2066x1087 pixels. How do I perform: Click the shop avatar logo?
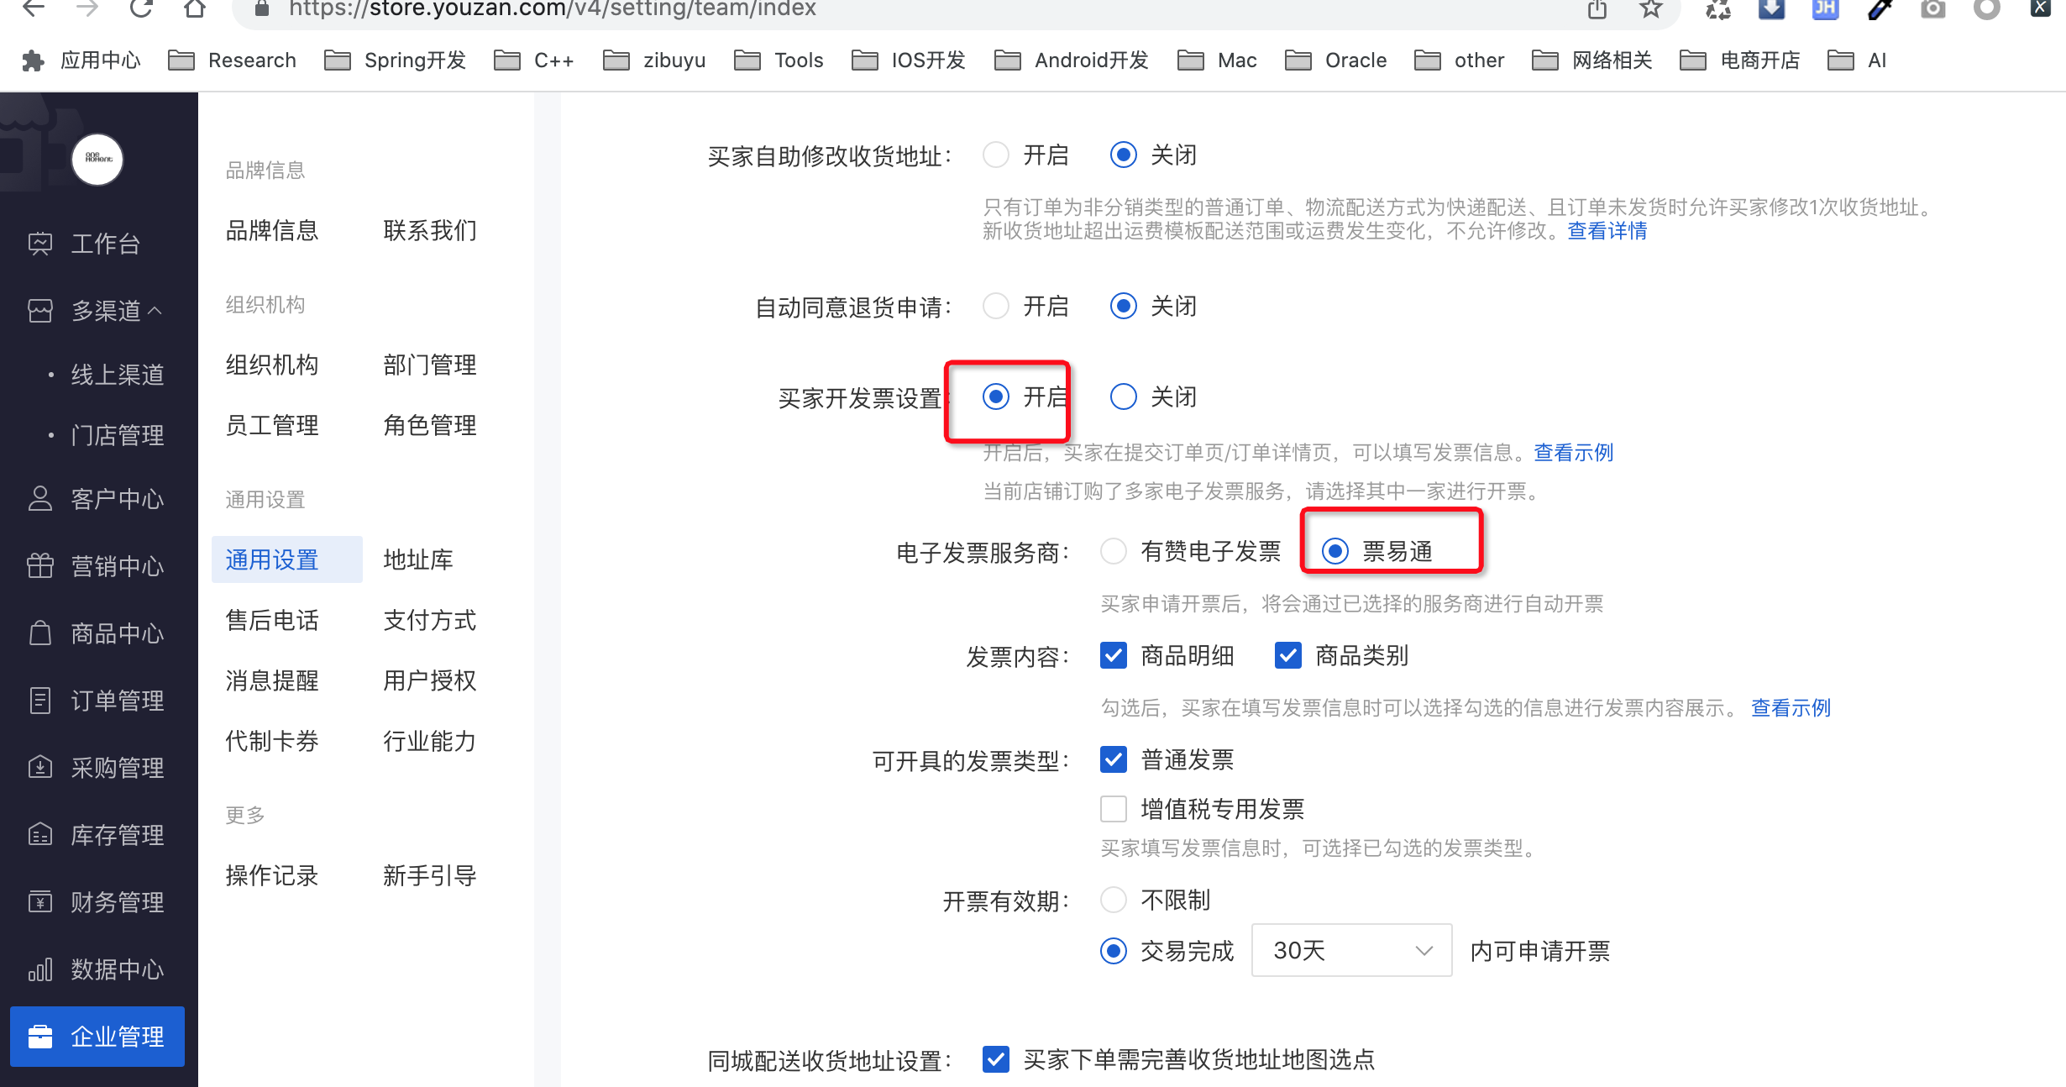[x=97, y=159]
